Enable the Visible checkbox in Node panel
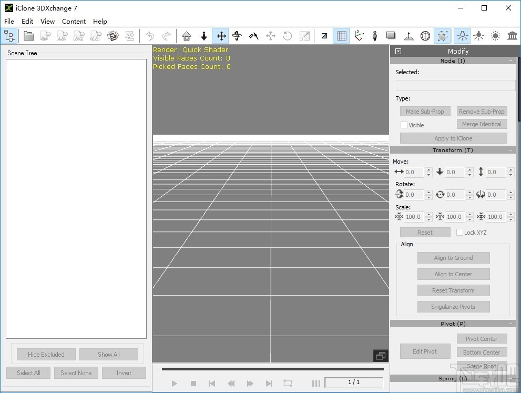This screenshot has width=521, height=393. [404, 125]
